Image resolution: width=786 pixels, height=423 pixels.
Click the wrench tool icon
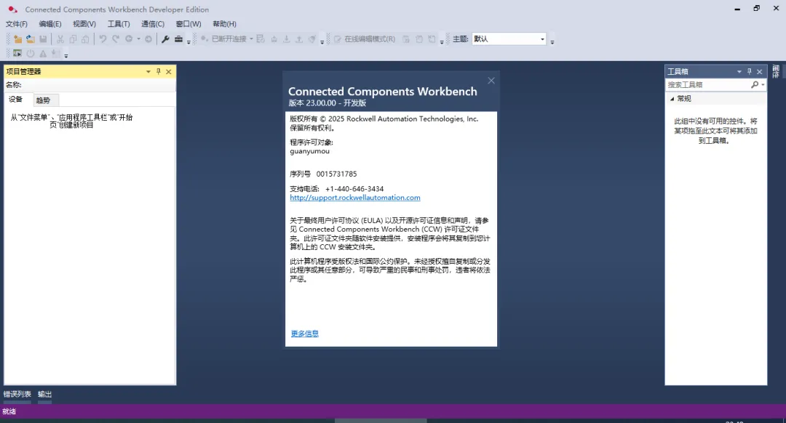tap(165, 39)
